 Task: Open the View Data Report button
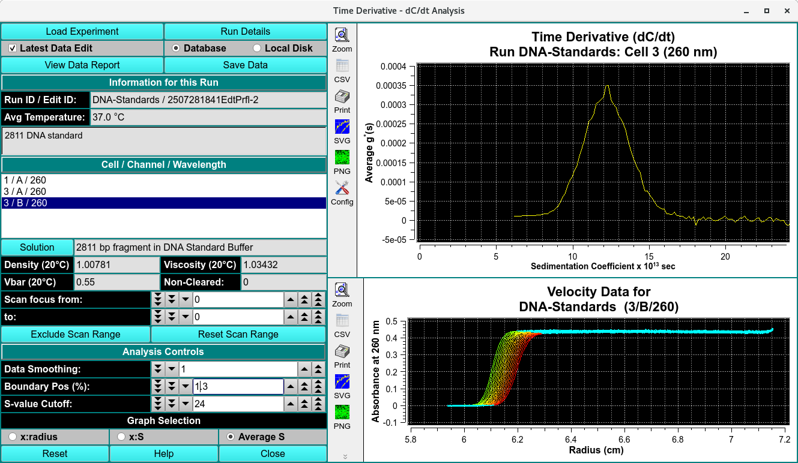(82, 65)
